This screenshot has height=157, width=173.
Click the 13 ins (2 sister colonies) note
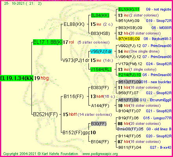pos(138,15)
